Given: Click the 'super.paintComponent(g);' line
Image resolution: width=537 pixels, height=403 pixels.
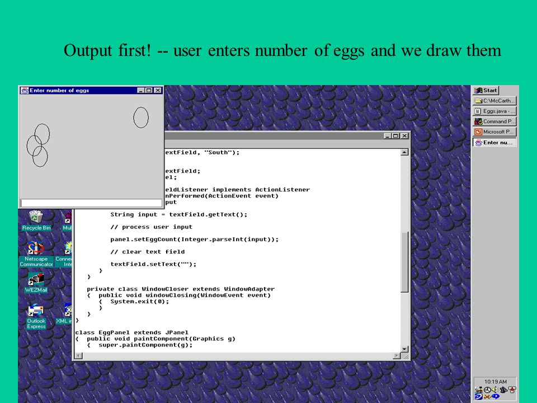Looking at the screenshot, I should [x=145, y=345].
